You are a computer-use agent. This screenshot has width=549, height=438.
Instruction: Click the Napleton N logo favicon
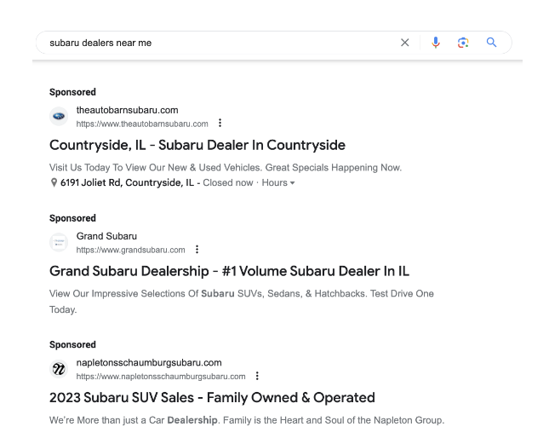tap(59, 369)
